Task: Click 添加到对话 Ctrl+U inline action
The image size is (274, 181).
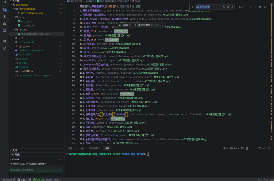Action: pyautogui.click(x=148, y=25)
